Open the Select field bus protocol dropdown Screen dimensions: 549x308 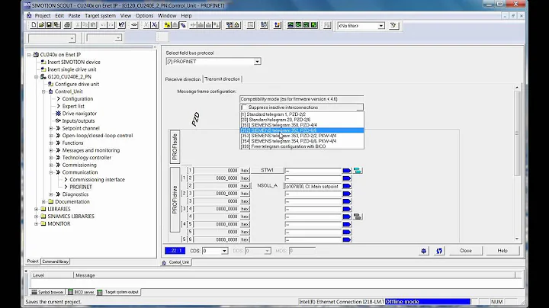point(257,62)
